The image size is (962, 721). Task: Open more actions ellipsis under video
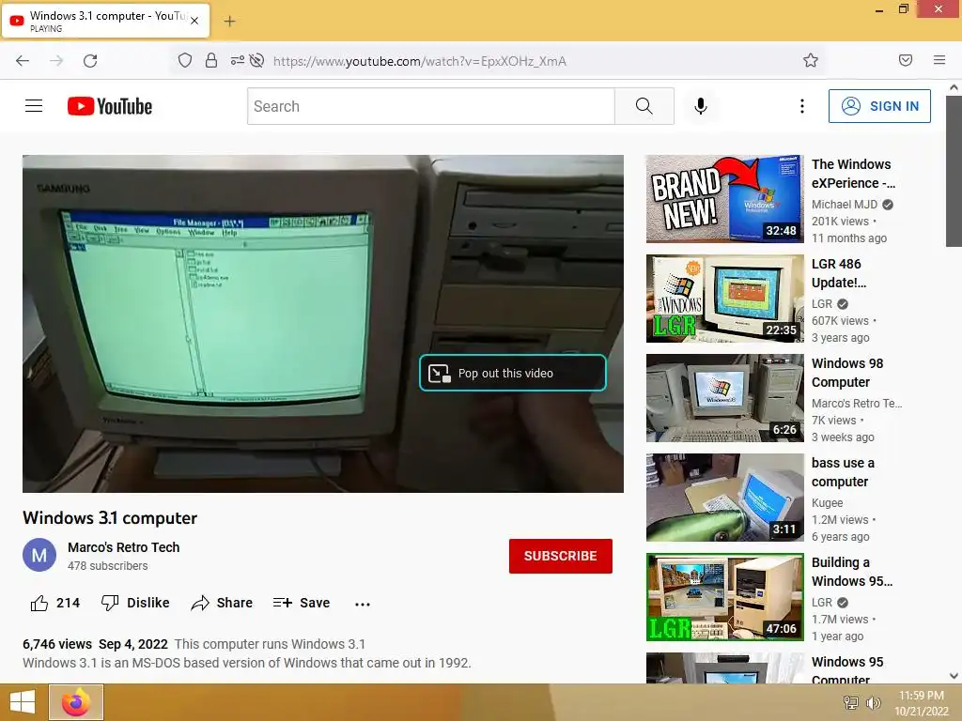tap(363, 604)
